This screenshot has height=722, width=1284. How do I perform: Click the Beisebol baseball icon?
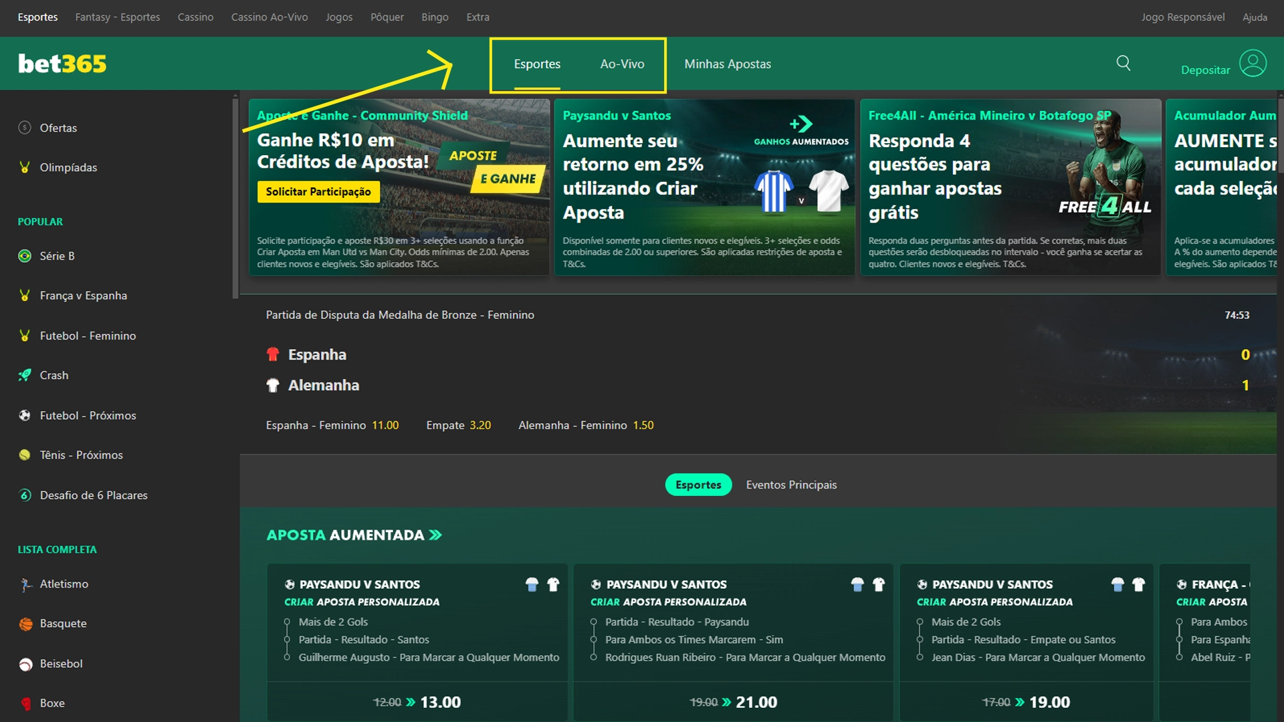click(x=25, y=664)
